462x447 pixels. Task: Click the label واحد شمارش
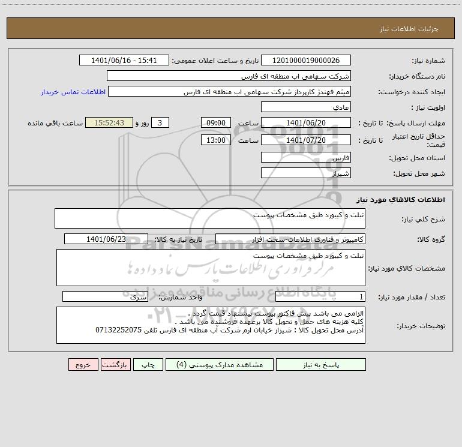click(181, 298)
